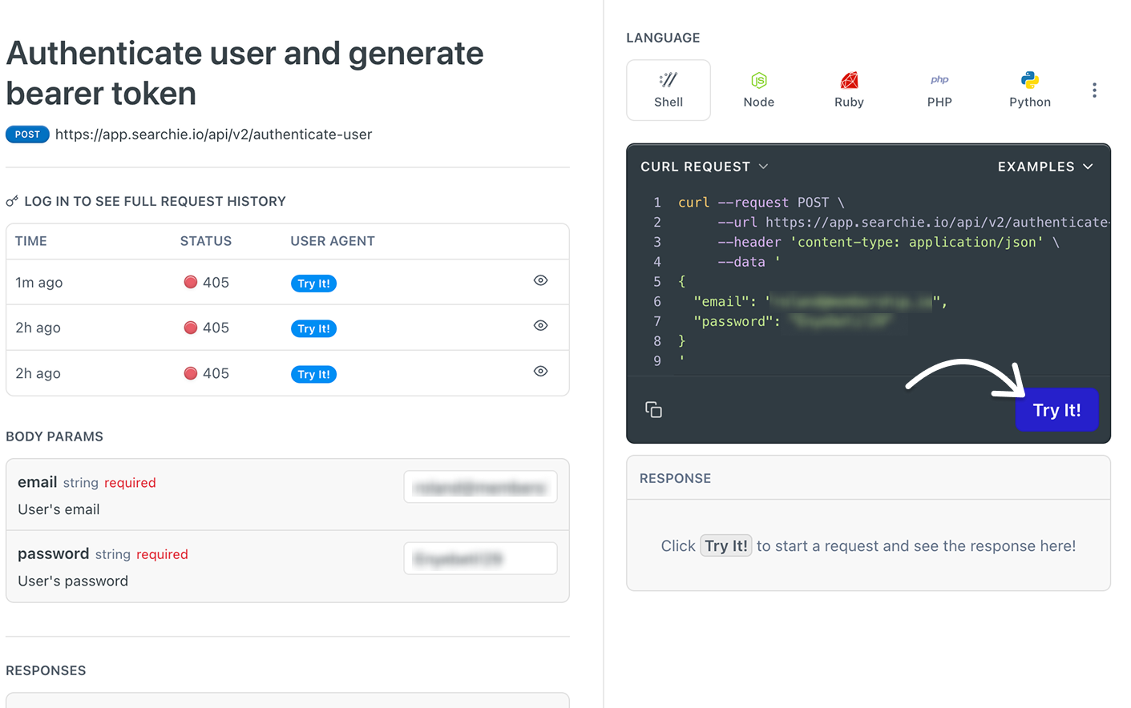Open the three-dot overflow menu for more languages

pos(1093,90)
